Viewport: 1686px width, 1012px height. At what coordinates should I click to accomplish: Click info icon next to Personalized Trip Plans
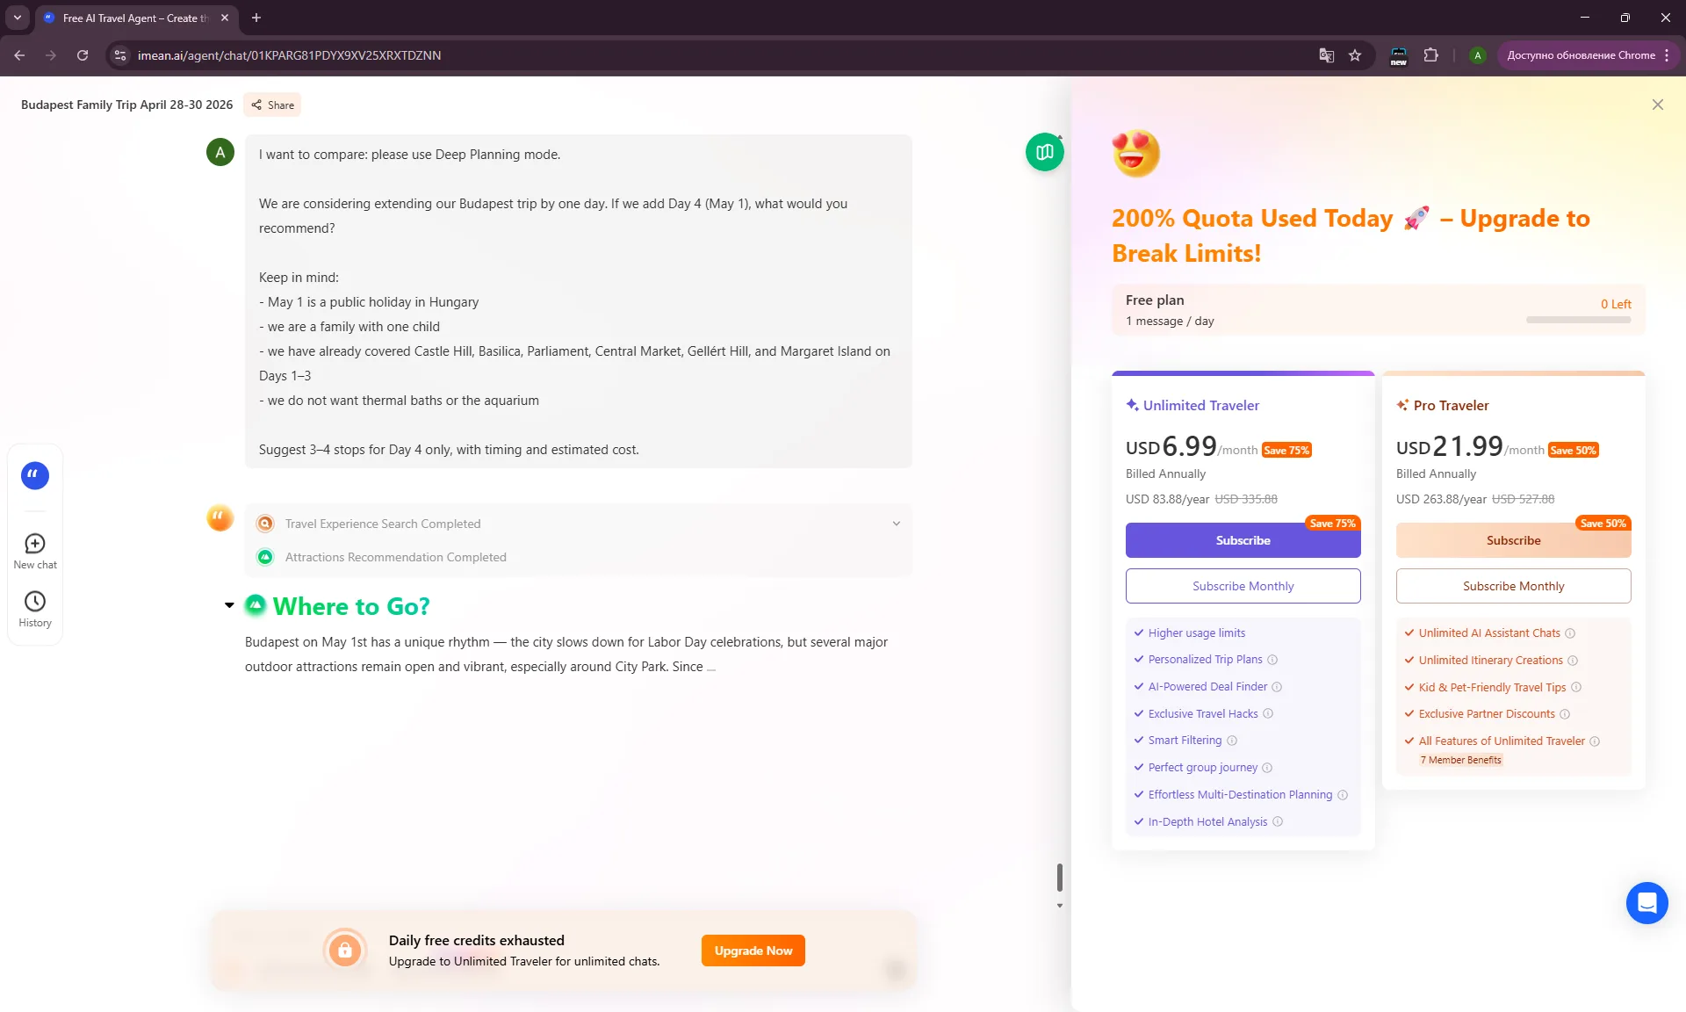[1272, 660]
